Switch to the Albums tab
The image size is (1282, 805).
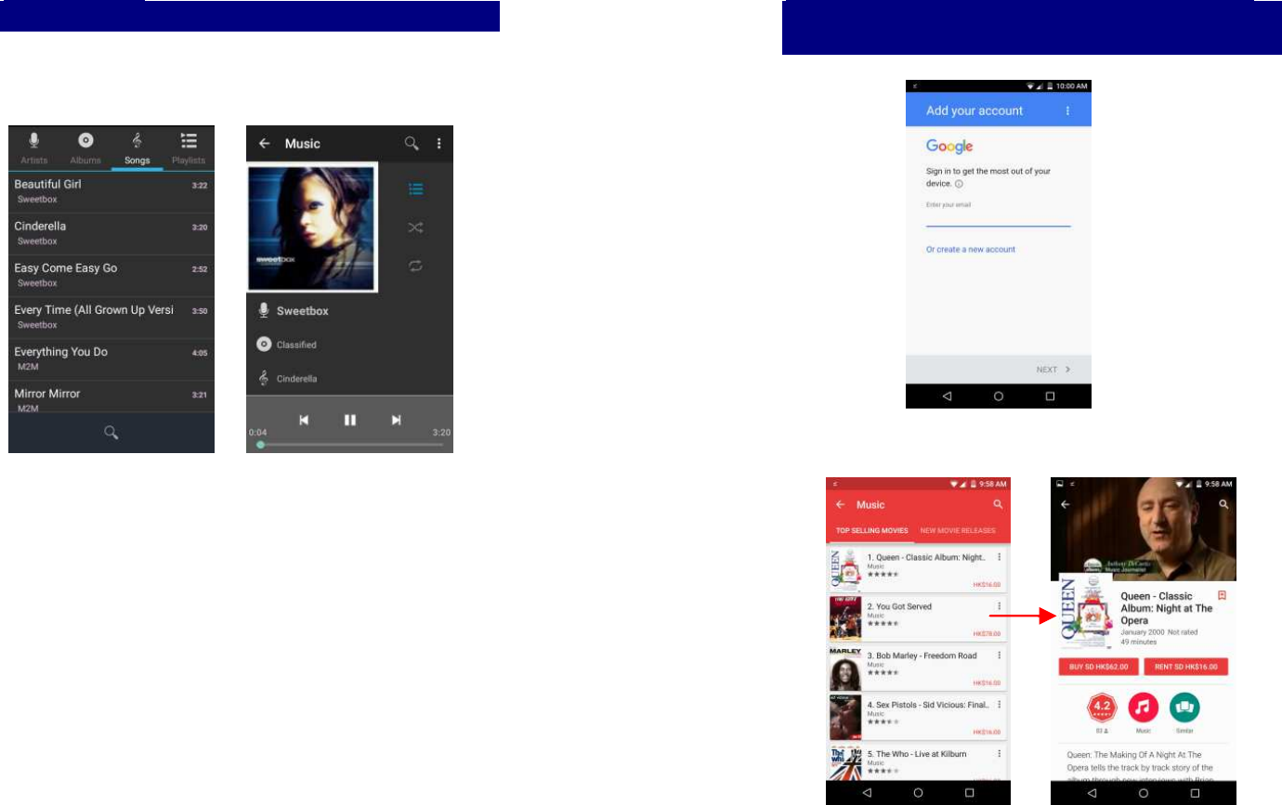pyautogui.click(x=85, y=148)
